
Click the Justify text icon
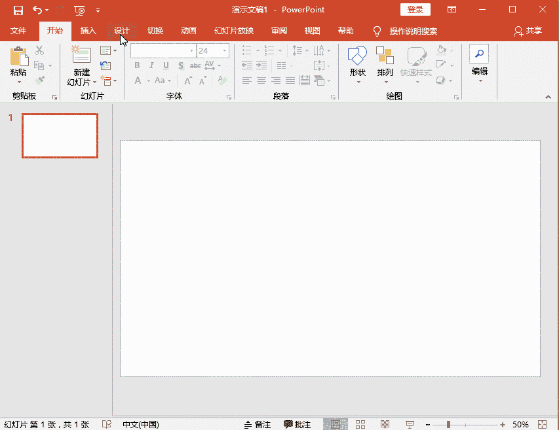(290, 81)
